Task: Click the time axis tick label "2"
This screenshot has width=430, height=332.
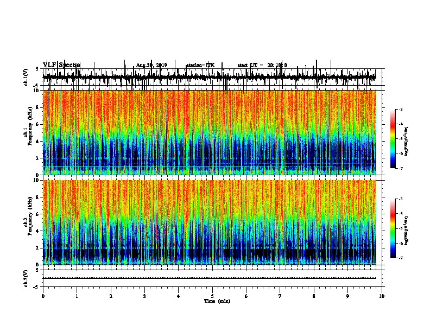Action: [111, 296]
